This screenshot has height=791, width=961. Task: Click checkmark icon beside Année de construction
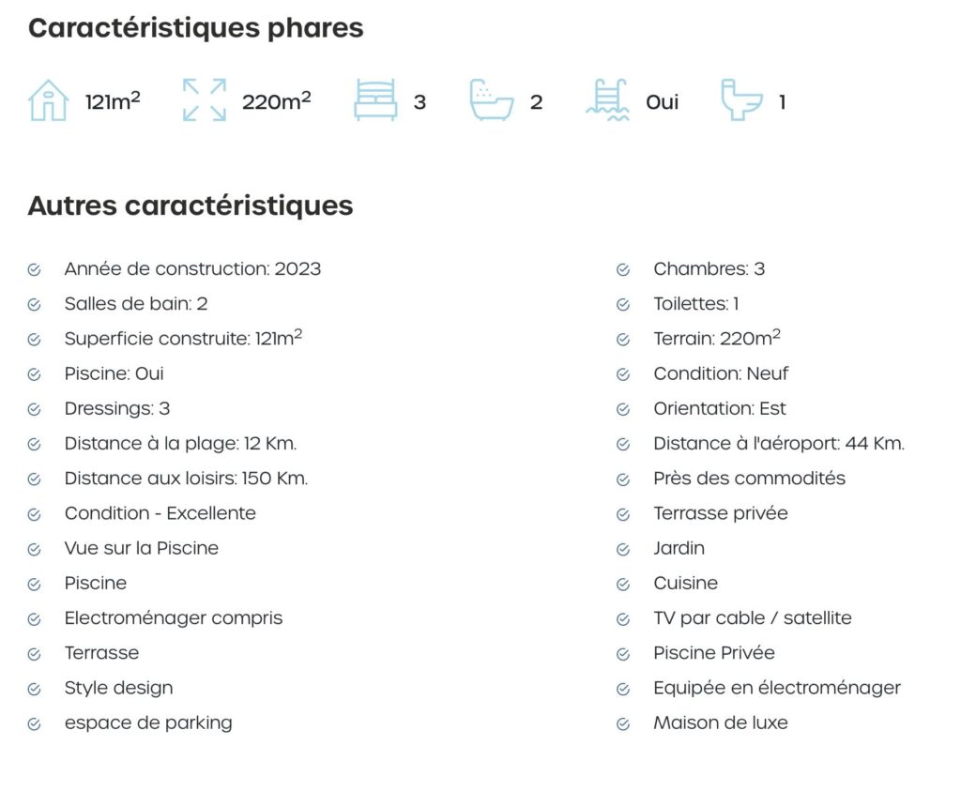click(35, 270)
